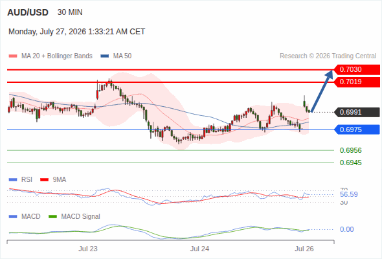
Task: Click the 0.7019 resistance price tag
Action: (356, 82)
